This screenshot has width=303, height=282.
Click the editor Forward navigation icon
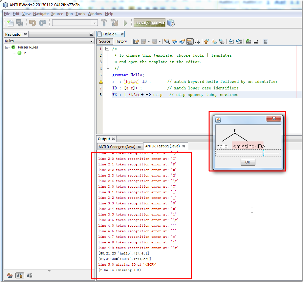click(x=154, y=42)
